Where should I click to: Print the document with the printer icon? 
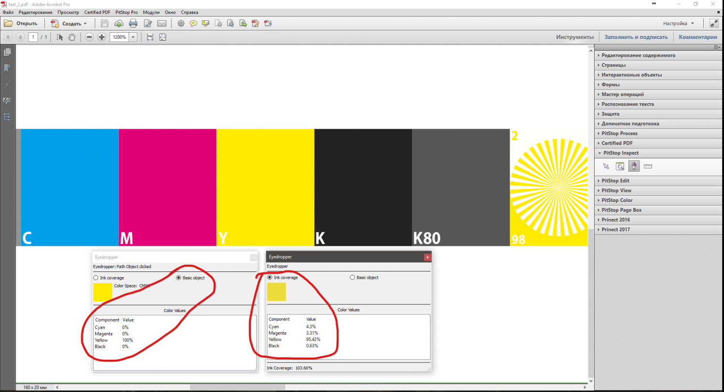tap(133, 23)
